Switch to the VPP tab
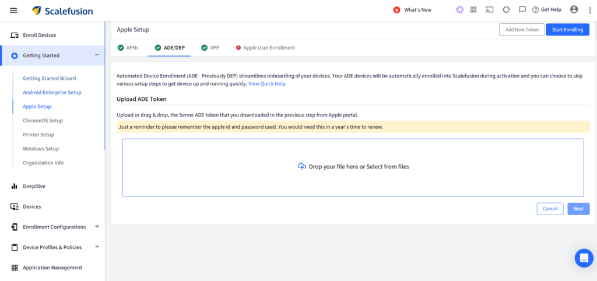597x281 pixels. 210,48
